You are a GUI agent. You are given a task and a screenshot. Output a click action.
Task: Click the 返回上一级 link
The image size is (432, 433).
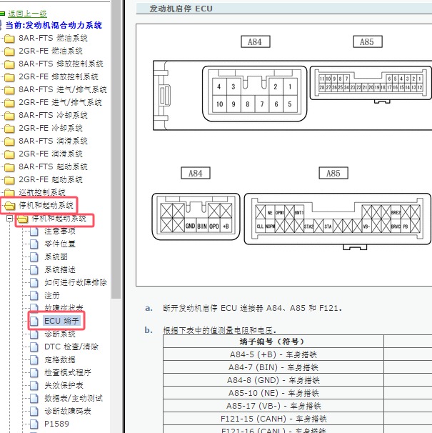pos(27,14)
